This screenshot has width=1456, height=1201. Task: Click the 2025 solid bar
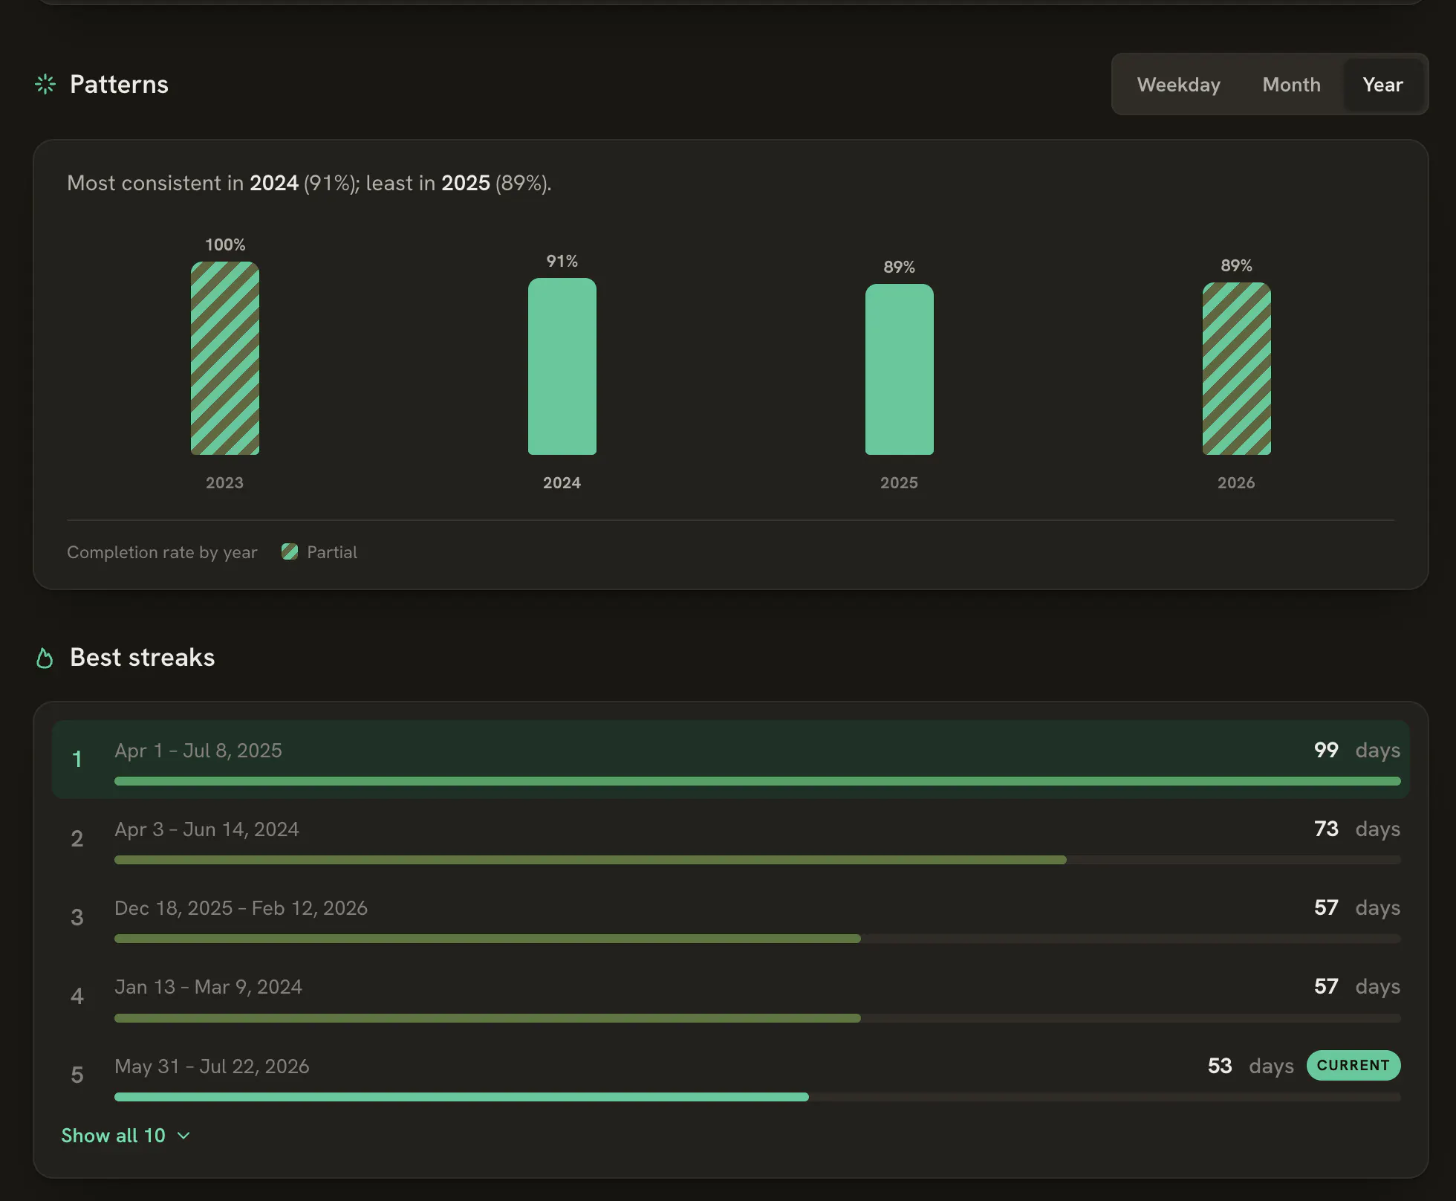pos(900,369)
